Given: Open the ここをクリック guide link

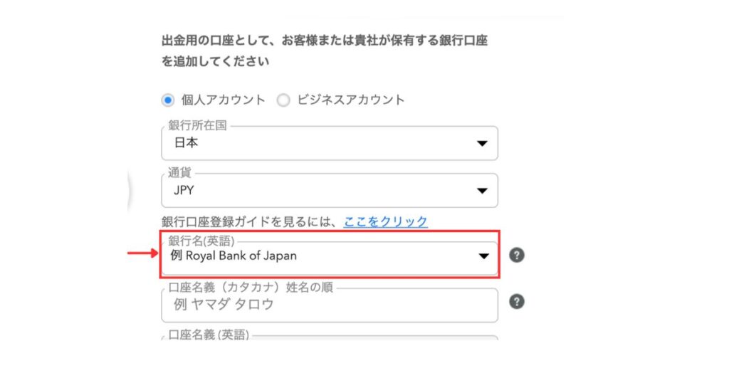Looking at the screenshot, I should click(385, 221).
